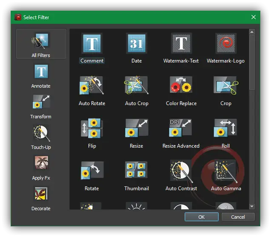Select the Watermark-Text filter icon

point(181,43)
